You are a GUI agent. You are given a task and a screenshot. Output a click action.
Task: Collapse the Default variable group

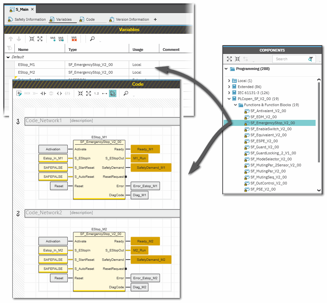pyautogui.click(x=8, y=57)
